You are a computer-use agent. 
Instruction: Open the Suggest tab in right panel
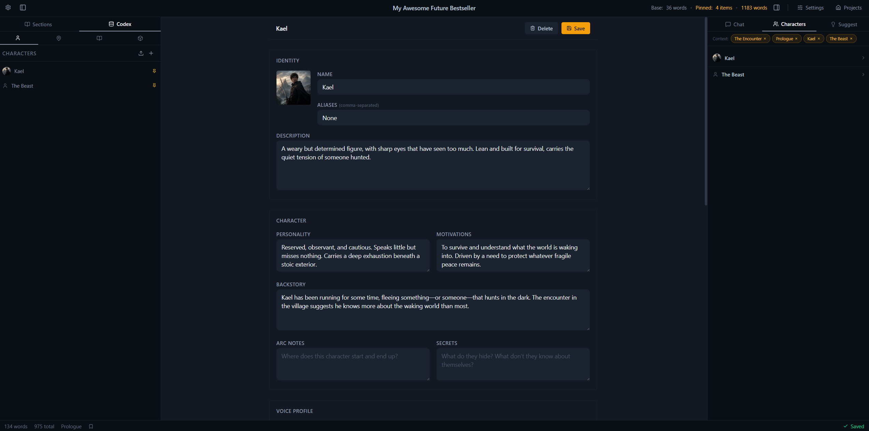click(844, 24)
